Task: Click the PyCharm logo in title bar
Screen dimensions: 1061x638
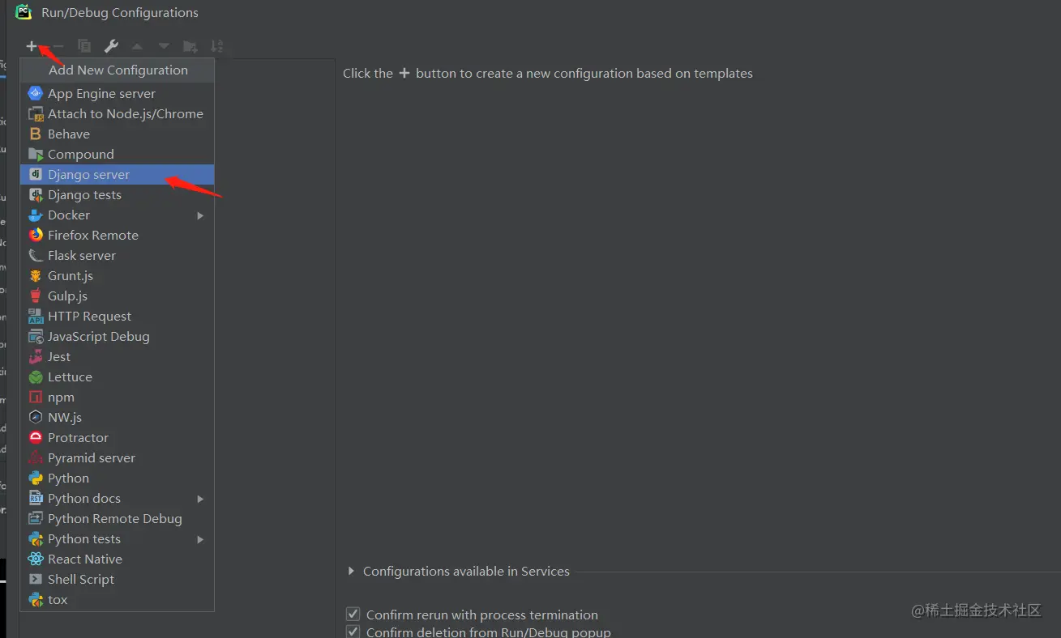Action: [24, 12]
